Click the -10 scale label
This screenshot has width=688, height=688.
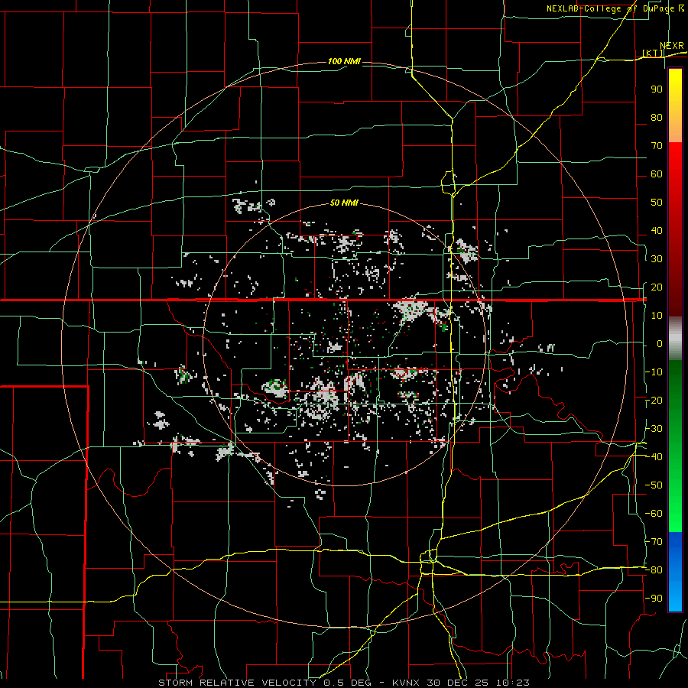click(654, 372)
